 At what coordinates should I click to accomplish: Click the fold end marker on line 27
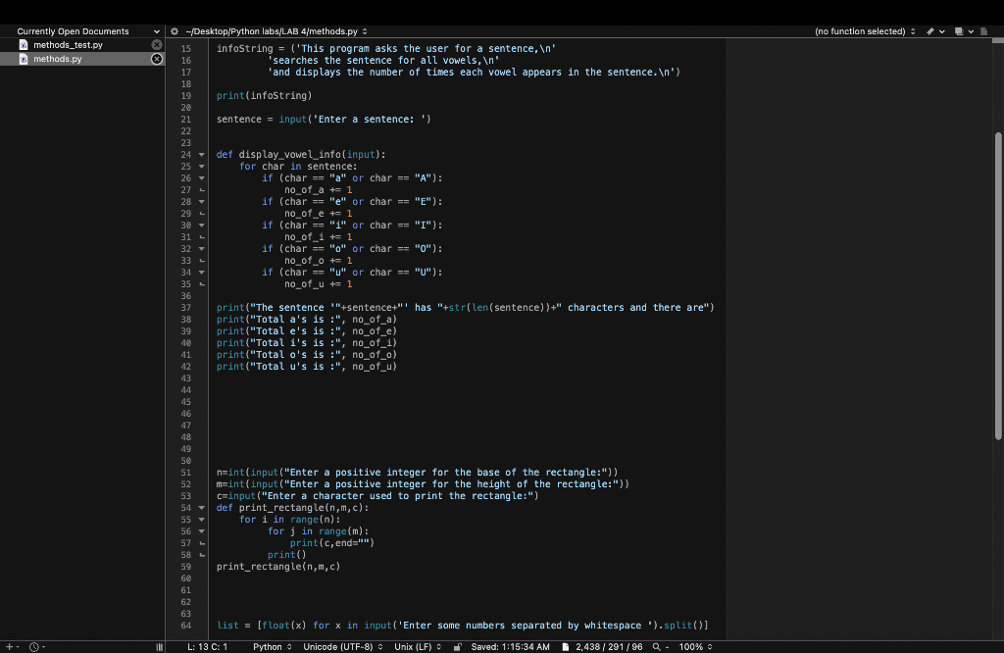pyautogui.click(x=202, y=190)
